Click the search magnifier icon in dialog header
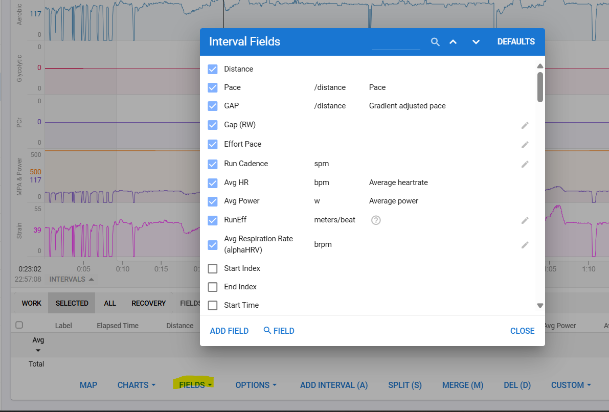Screen dimensions: 609x412 (x=435, y=42)
